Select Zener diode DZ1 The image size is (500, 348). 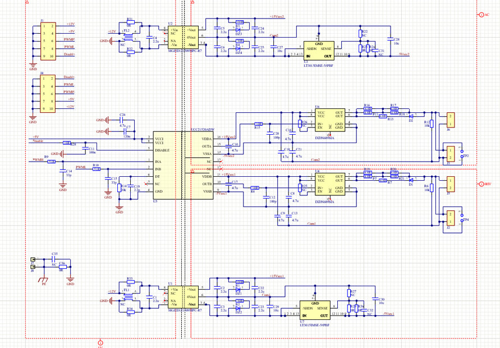click(x=238, y=290)
